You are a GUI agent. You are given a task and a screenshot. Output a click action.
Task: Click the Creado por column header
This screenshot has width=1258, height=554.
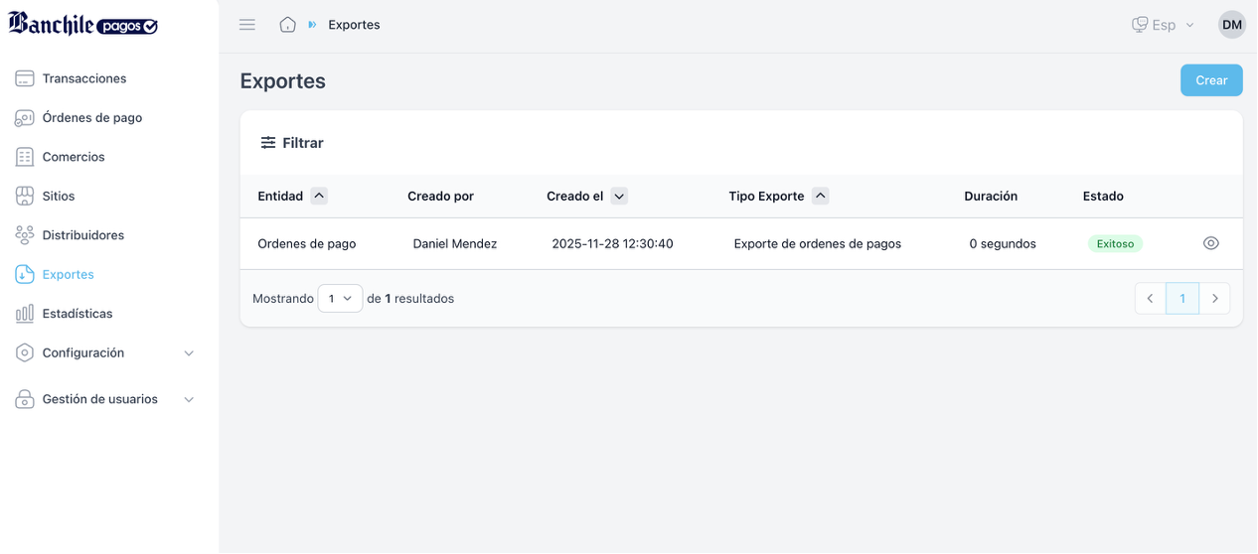click(440, 197)
